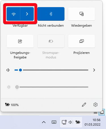Open the clock showing 10:56

(92, 122)
